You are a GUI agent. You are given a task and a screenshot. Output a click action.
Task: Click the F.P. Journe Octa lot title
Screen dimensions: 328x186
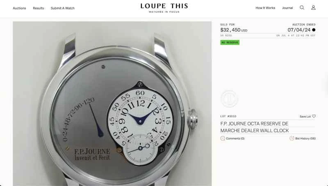click(x=255, y=127)
